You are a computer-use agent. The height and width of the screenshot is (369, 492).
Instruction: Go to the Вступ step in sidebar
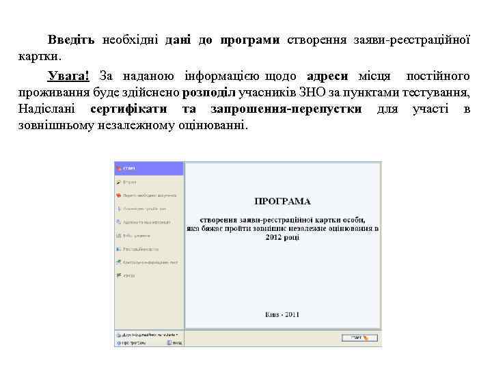(129, 182)
